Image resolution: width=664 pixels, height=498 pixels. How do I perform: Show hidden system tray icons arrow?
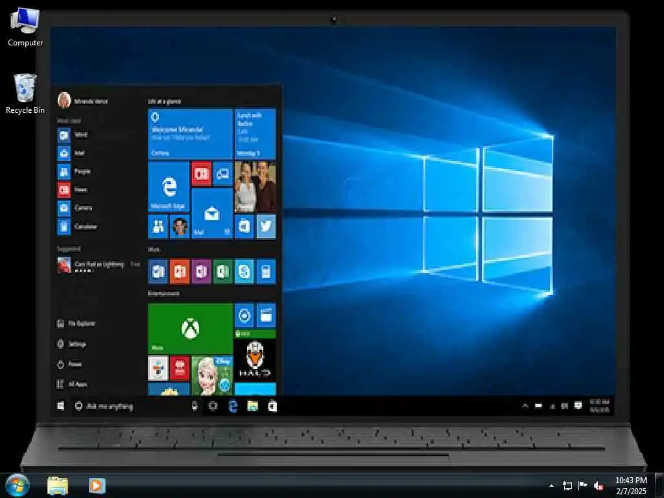click(551, 486)
